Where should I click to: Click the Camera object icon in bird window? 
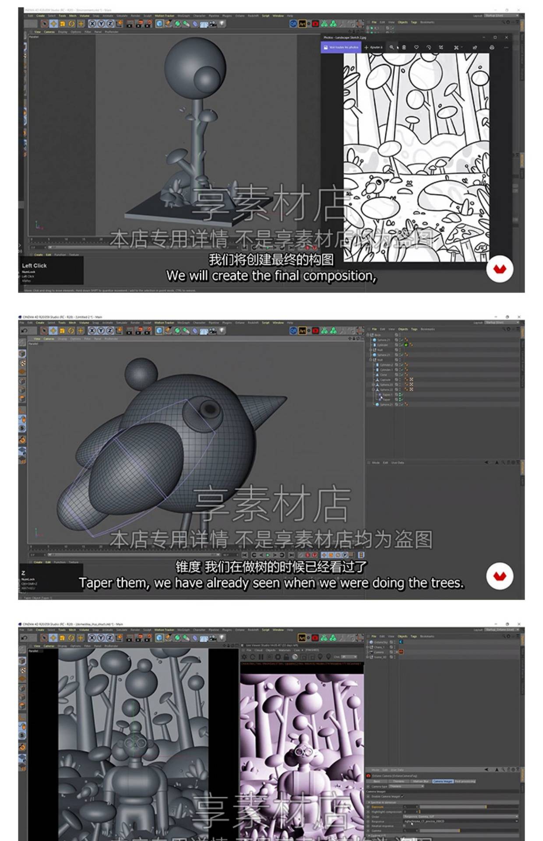coord(213,331)
